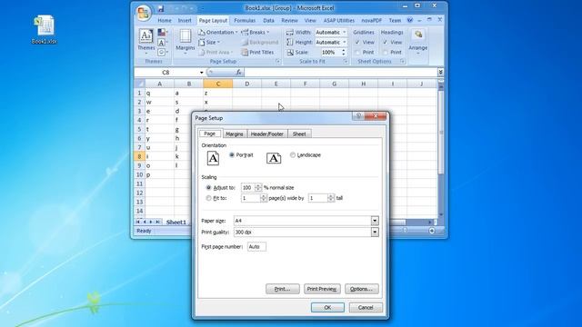Click the Margins icon in ribbon
Screen dimensions: 582x327
[x=186, y=36]
